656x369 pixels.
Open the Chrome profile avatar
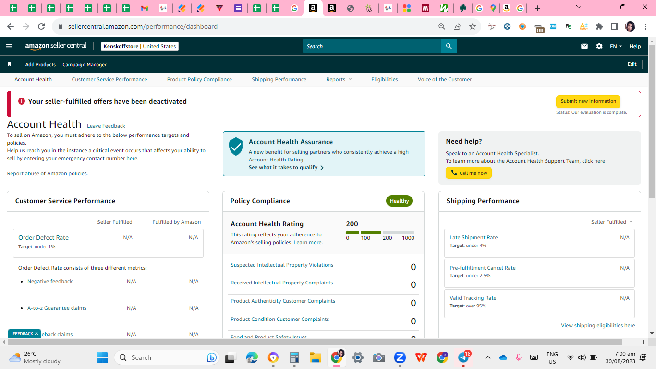click(630, 26)
